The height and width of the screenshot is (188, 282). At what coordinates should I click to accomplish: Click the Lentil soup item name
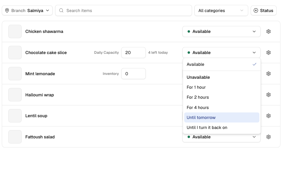click(x=36, y=116)
